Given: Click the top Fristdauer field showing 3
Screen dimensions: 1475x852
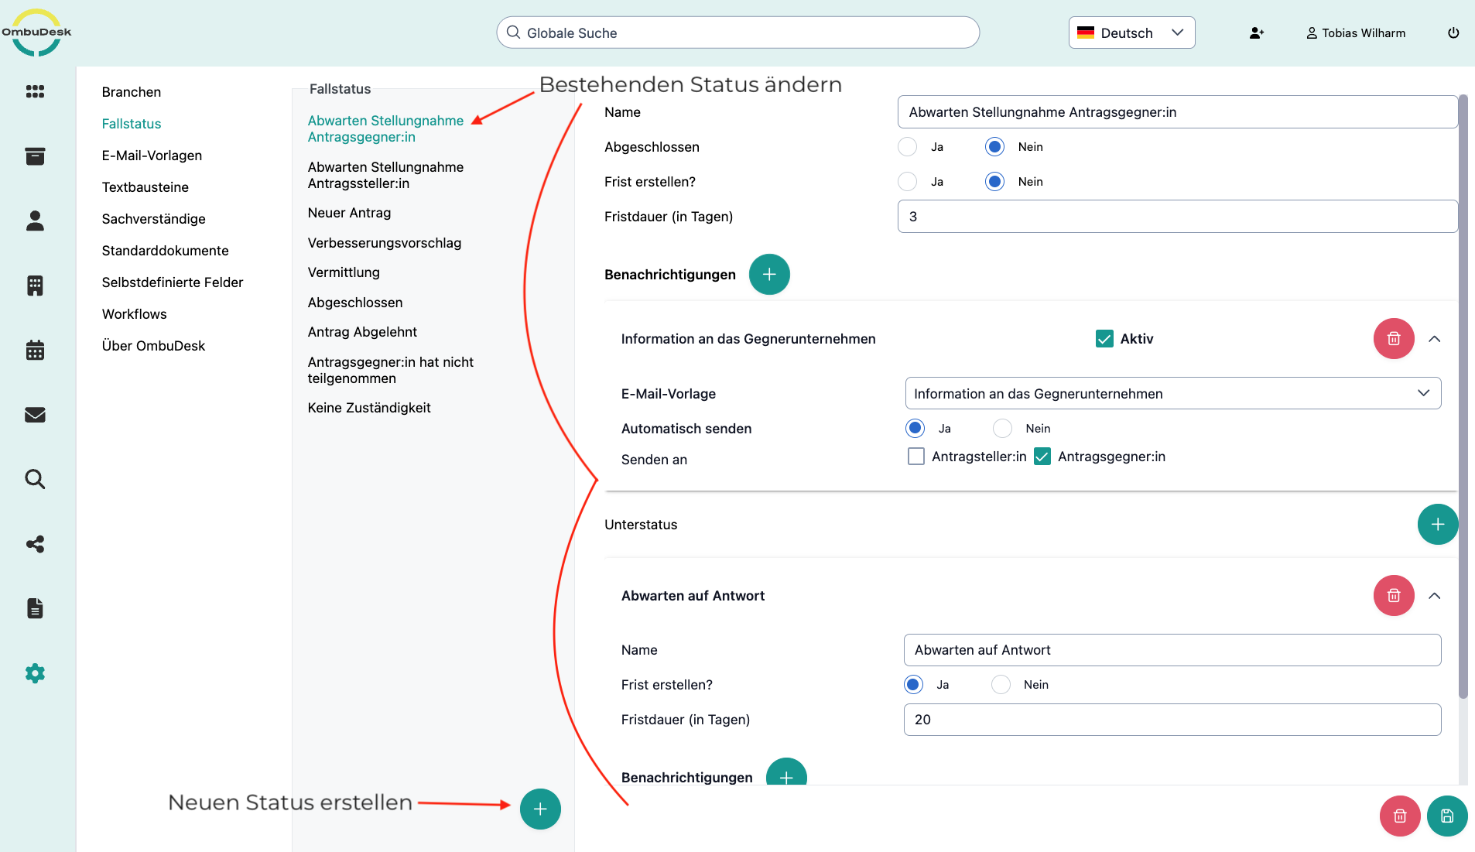Looking at the screenshot, I should [x=1178, y=217].
